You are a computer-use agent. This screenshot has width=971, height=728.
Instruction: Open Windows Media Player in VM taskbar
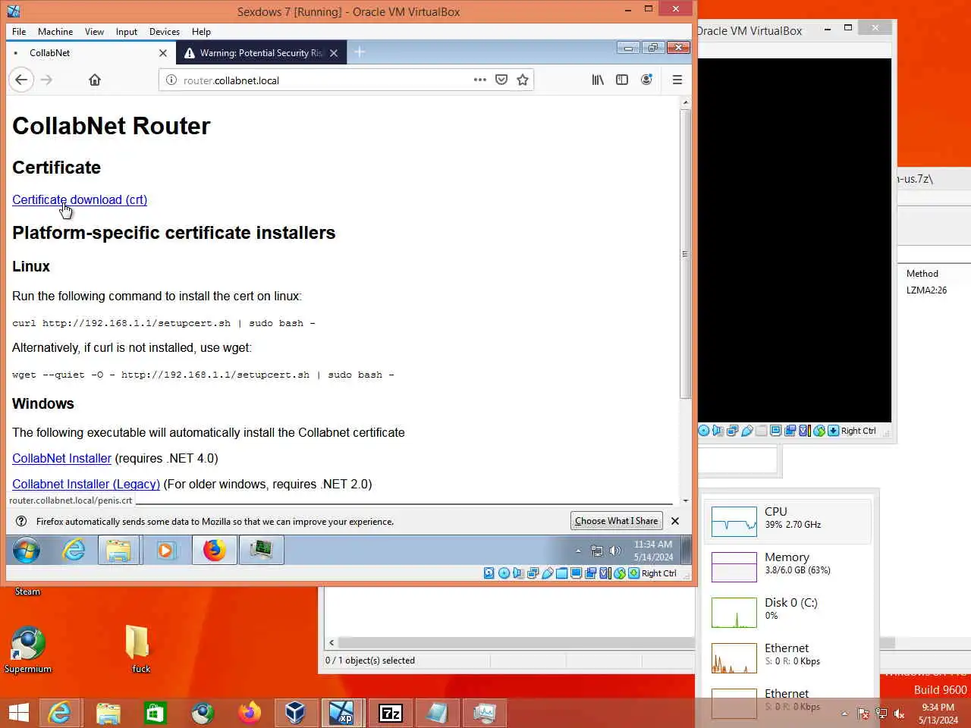[165, 550]
